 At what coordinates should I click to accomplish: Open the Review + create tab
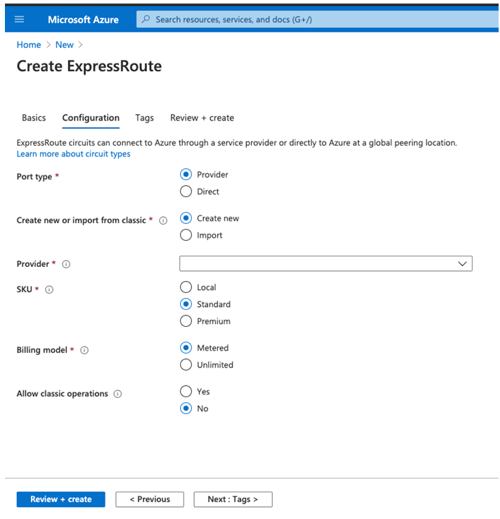(202, 118)
